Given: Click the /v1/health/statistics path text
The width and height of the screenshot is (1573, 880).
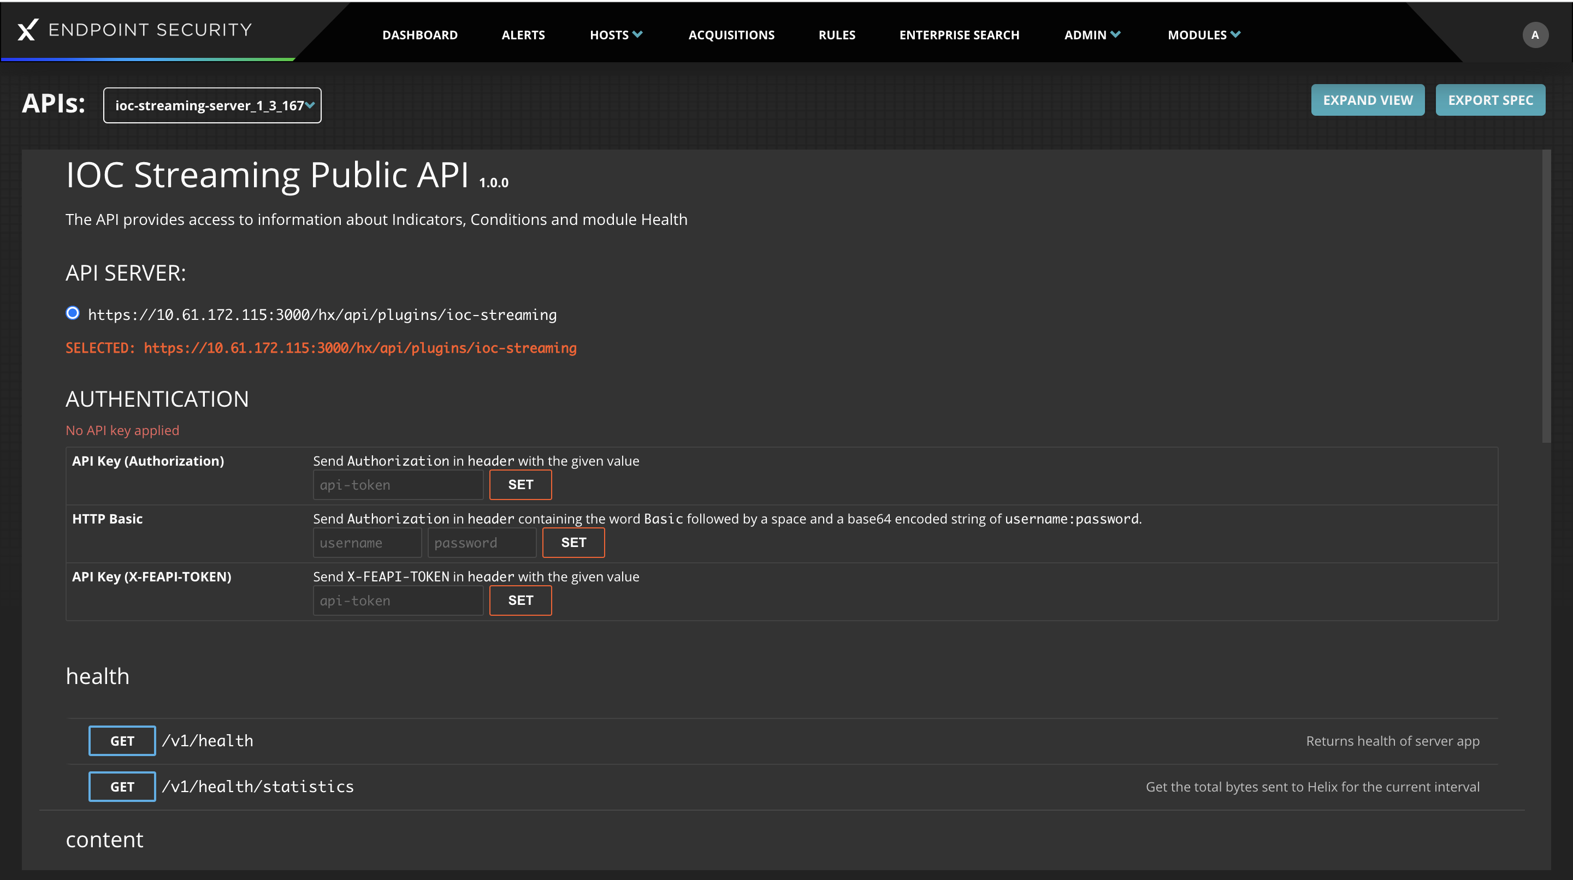Looking at the screenshot, I should (258, 787).
